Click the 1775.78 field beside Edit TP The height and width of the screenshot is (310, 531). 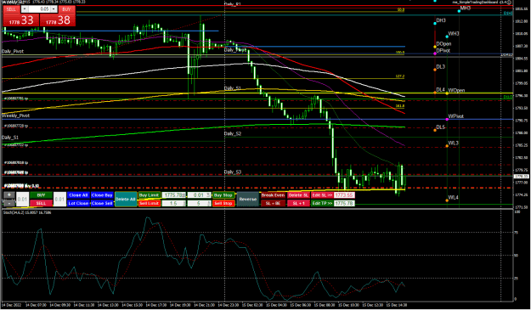(344, 203)
